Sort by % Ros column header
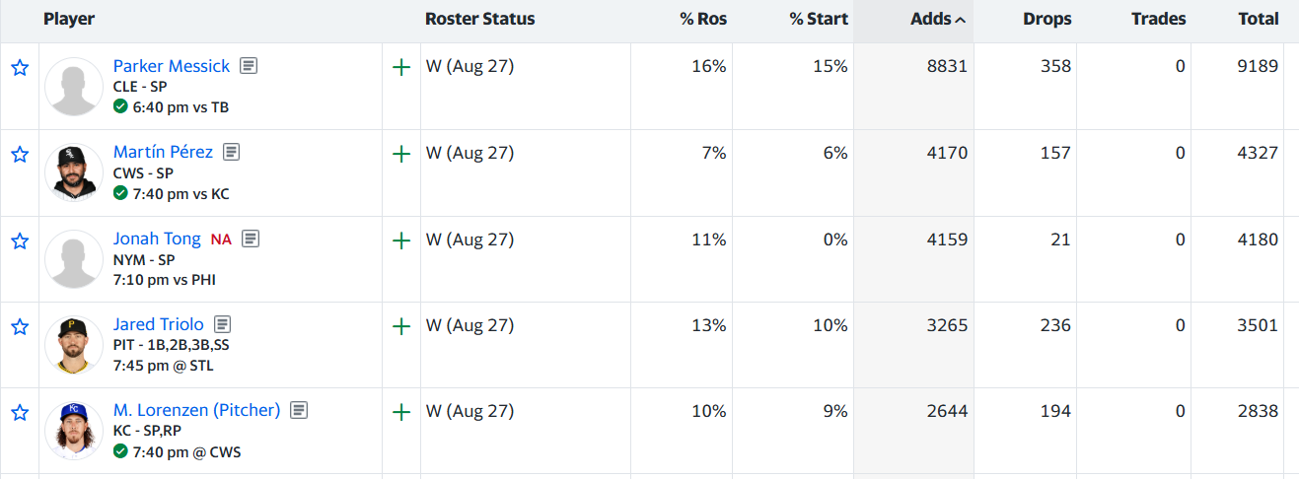Viewport: 1299px width, 479px height. (702, 19)
